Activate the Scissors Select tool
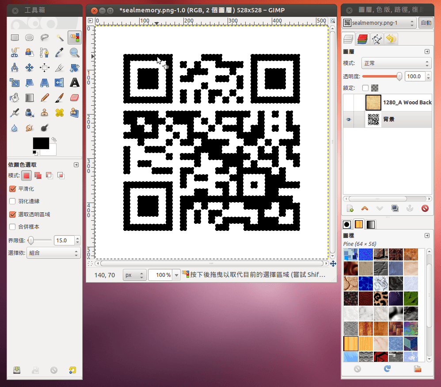The width and height of the screenshot is (441, 387). pos(15,53)
